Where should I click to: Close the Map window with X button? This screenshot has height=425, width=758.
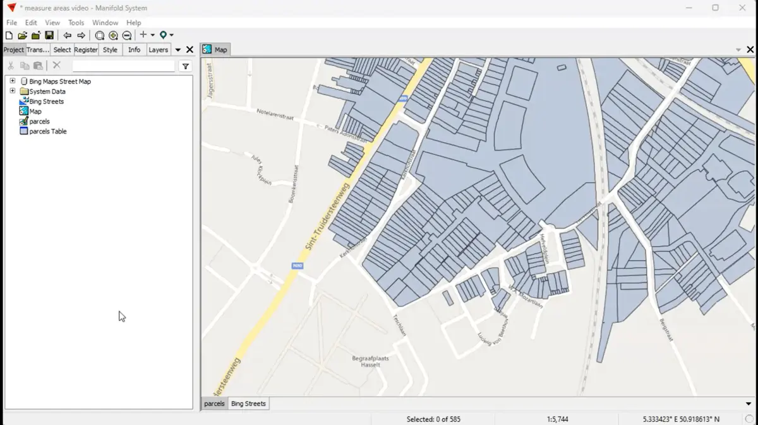[x=750, y=50]
